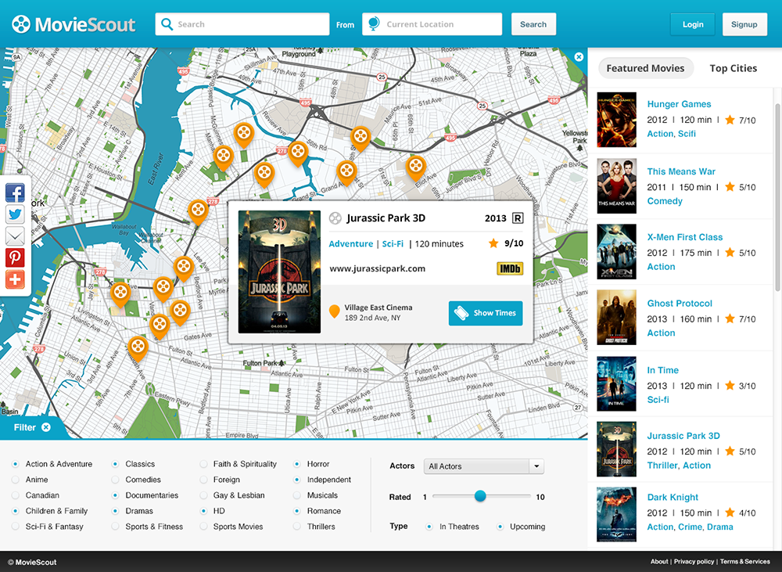Open the Terms & Services footer link
This screenshot has height=572, width=782.
pyautogui.click(x=744, y=562)
